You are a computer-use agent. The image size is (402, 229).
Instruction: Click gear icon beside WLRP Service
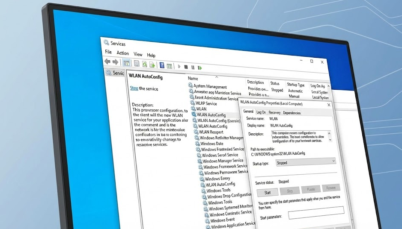click(193, 103)
